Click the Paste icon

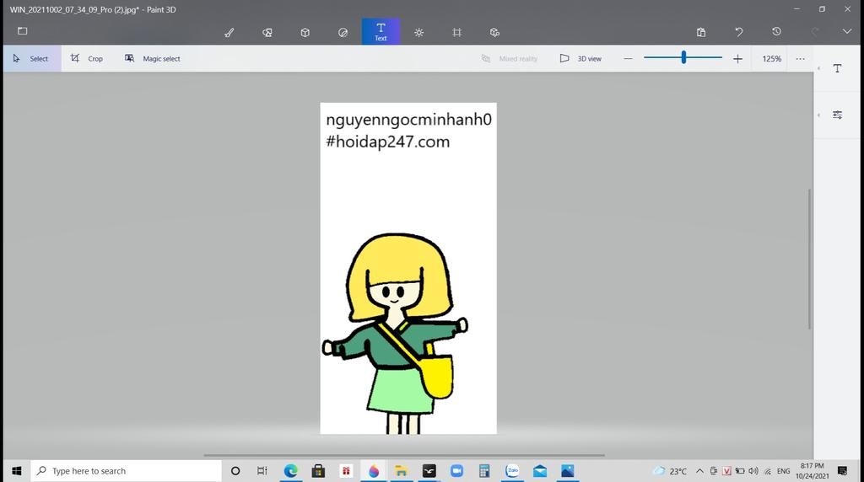tap(701, 32)
